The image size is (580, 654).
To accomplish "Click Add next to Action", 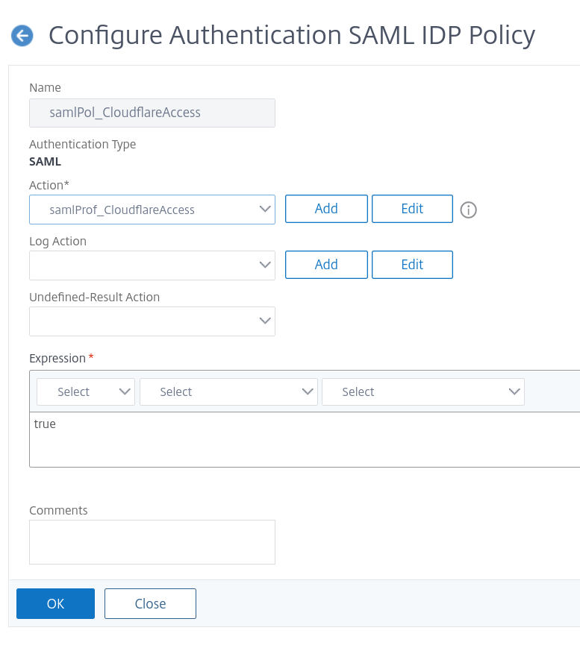I will point(326,209).
